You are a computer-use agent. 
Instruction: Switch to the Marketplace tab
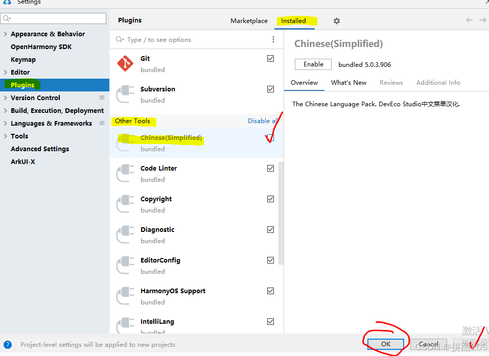[x=249, y=21]
